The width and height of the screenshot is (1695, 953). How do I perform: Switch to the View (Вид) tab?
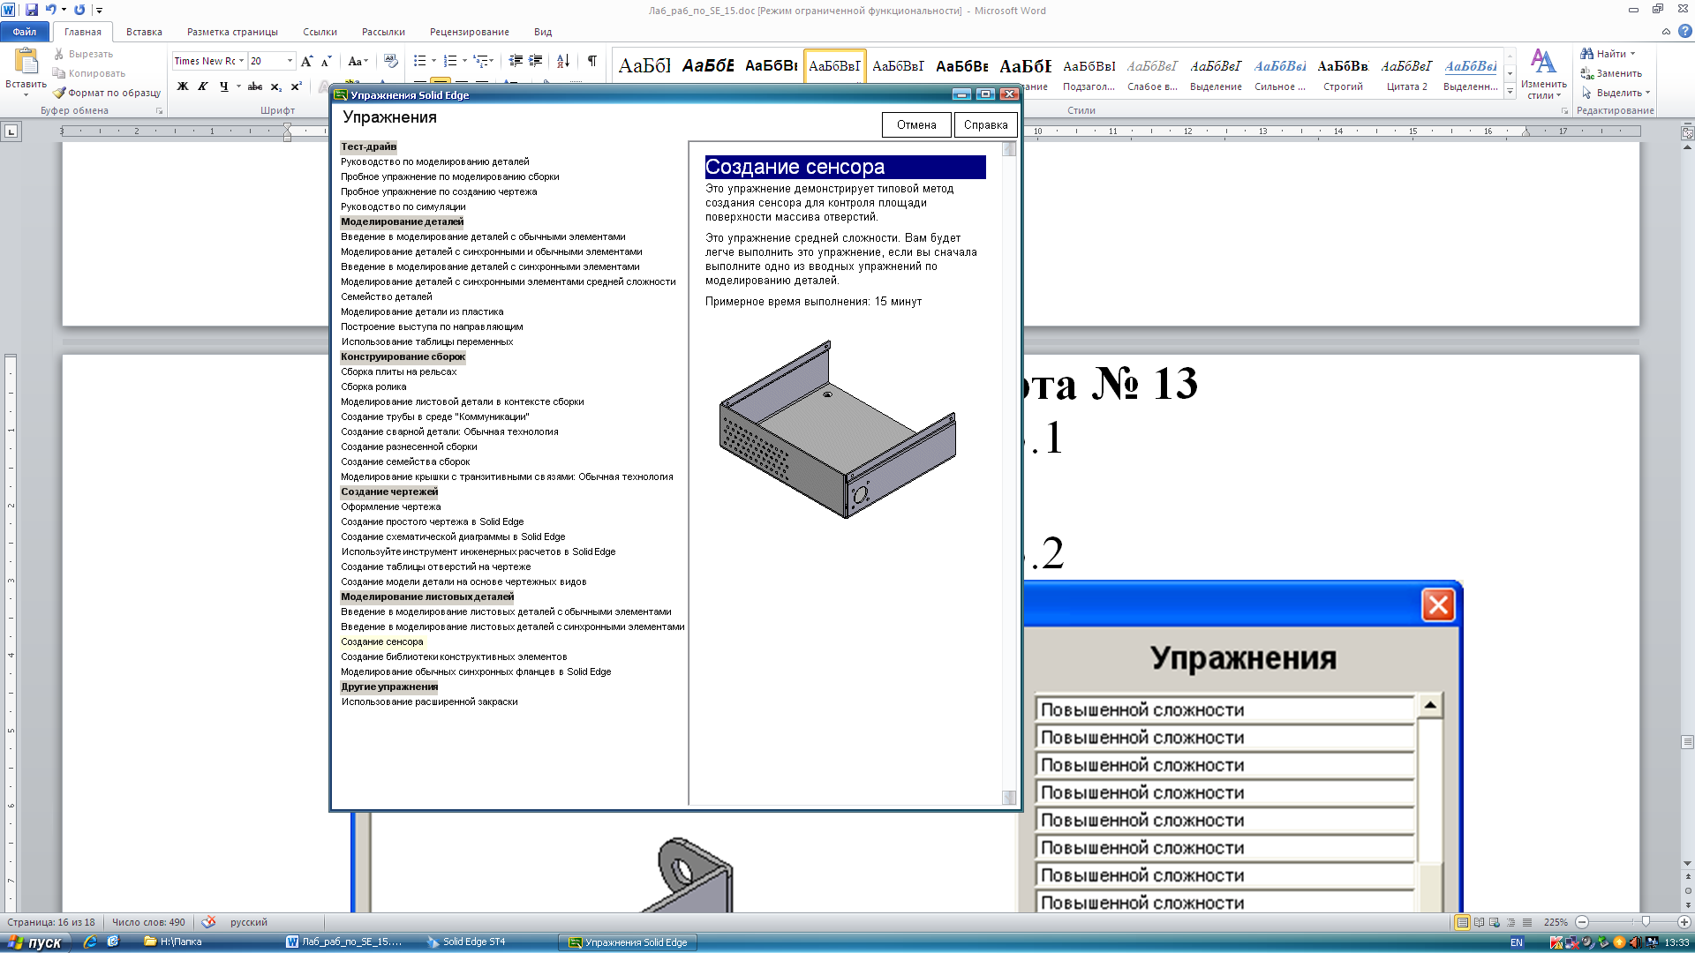point(543,32)
